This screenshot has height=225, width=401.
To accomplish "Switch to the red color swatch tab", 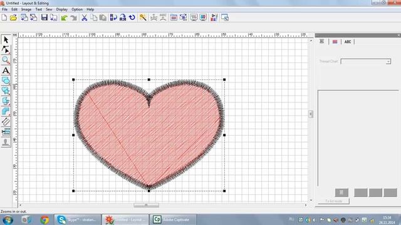I will 335,42.
